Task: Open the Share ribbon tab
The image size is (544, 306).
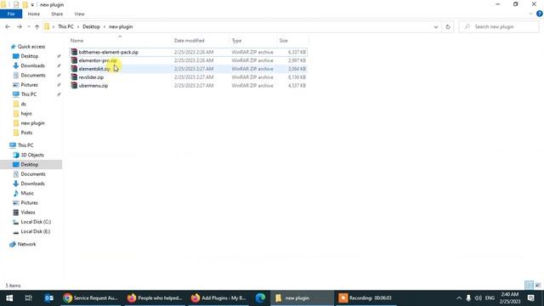Action: tap(57, 14)
